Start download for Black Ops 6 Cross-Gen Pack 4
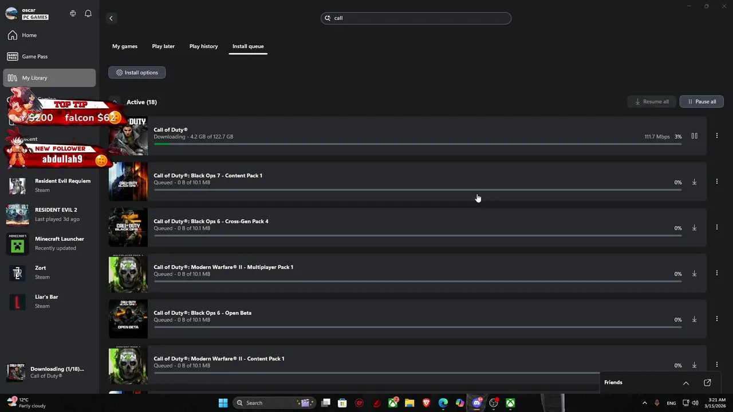 click(x=694, y=228)
